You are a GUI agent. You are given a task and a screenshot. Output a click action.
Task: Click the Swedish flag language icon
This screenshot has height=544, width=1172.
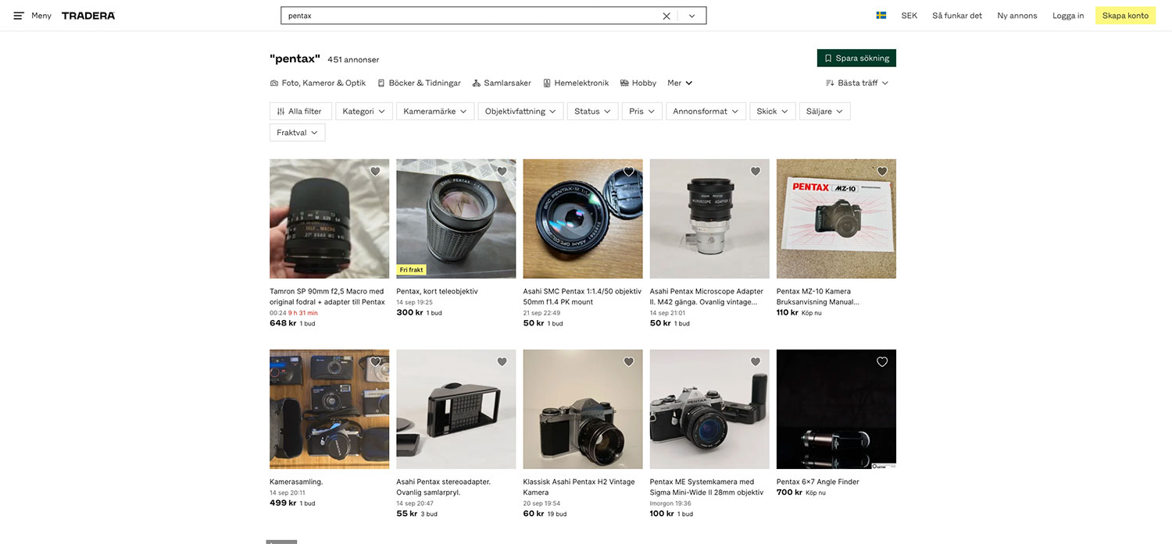pyautogui.click(x=881, y=16)
